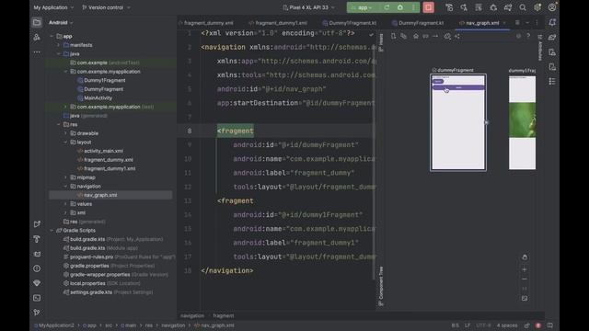Image resolution: width=589 pixels, height=331 pixels.
Task: Click the MyApplication2 breadcrumb in status bar
Action: 54,325
